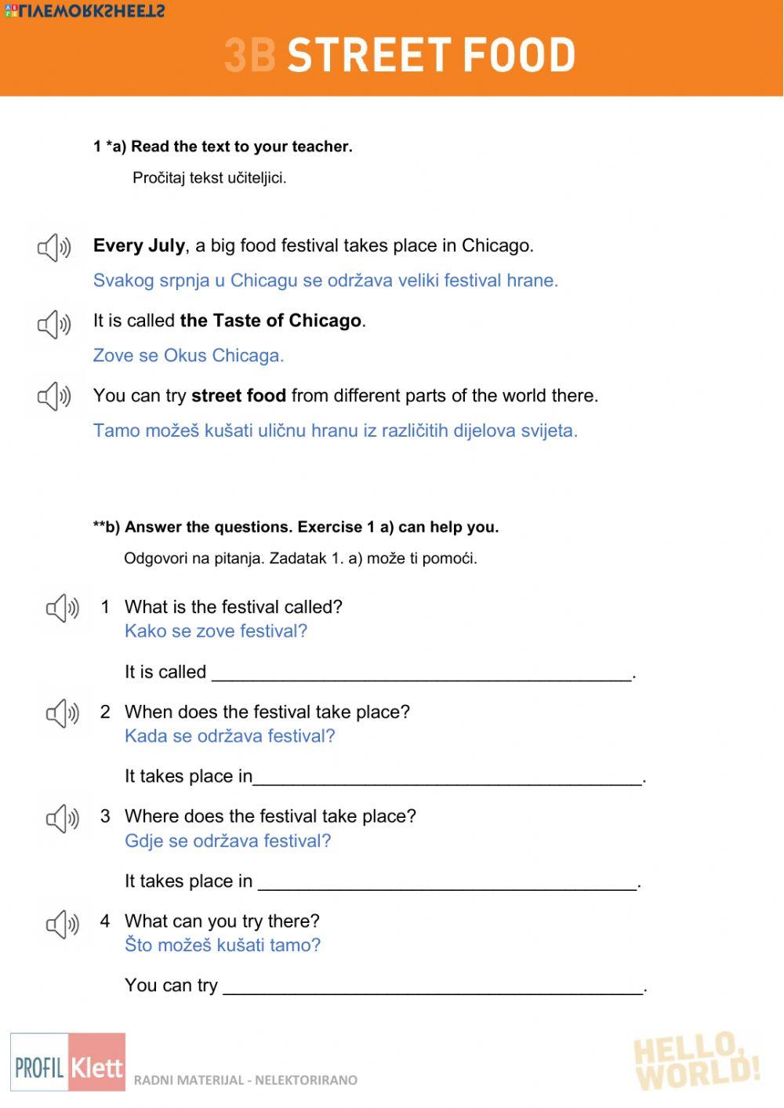Click the bold phrase "street food"
The image size is (784, 1108).
pos(238,396)
